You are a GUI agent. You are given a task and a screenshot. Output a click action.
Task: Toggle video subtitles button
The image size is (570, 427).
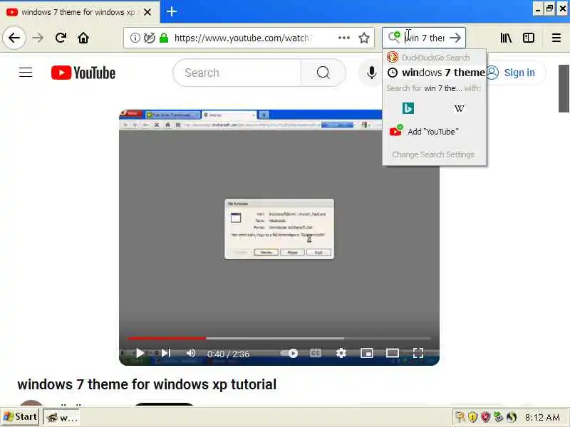(x=316, y=353)
